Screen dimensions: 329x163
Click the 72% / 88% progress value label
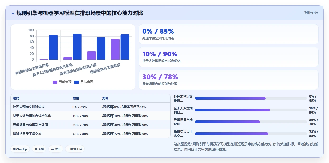click(x=314, y=134)
